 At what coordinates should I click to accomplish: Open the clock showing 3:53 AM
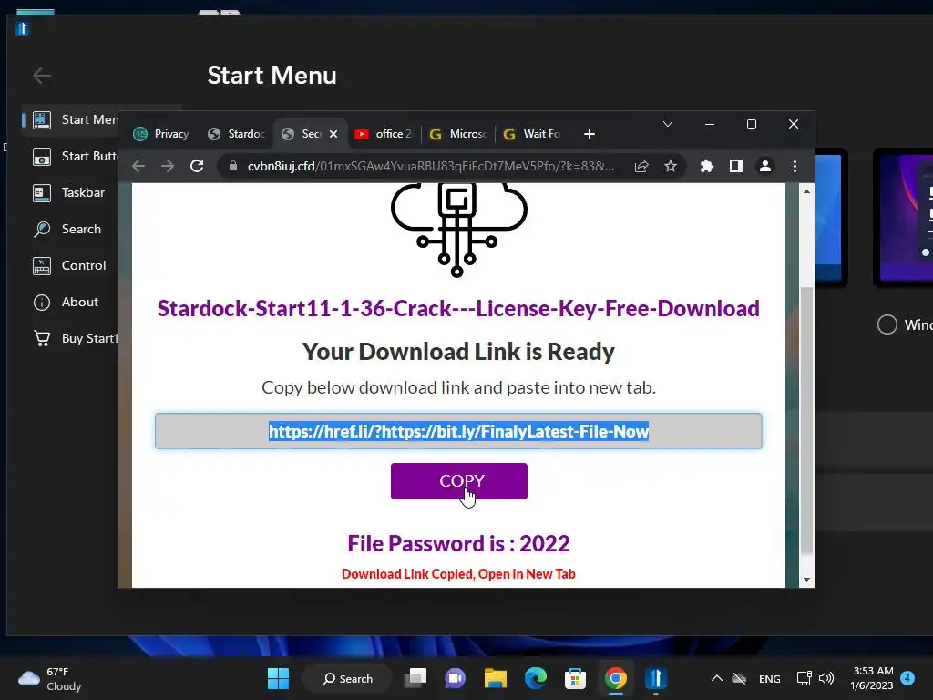[x=872, y=678]
